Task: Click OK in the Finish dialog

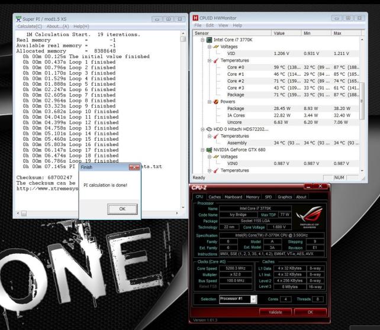Action: click(123, 209)
